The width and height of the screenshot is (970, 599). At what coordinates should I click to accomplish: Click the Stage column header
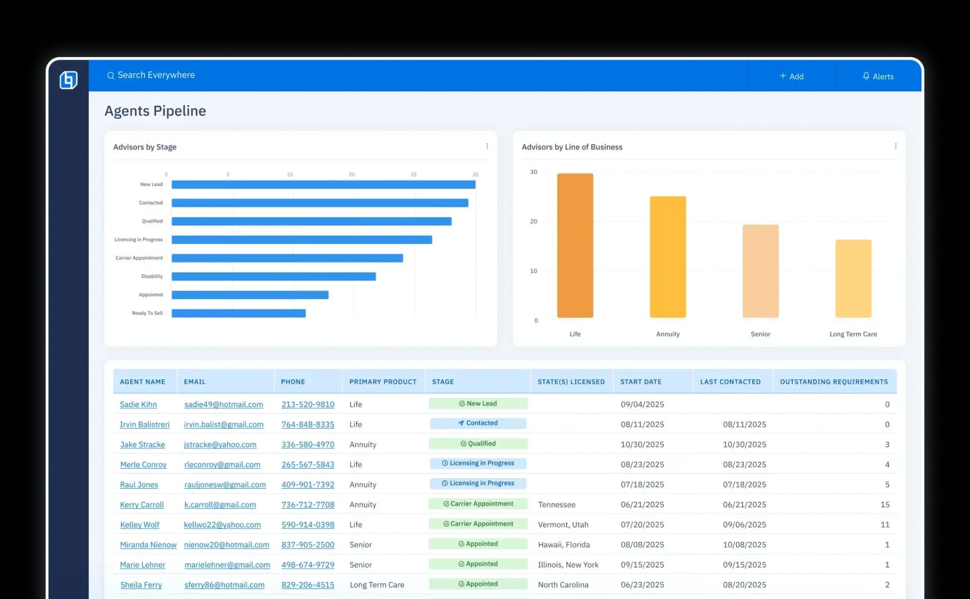click(443, 382)
